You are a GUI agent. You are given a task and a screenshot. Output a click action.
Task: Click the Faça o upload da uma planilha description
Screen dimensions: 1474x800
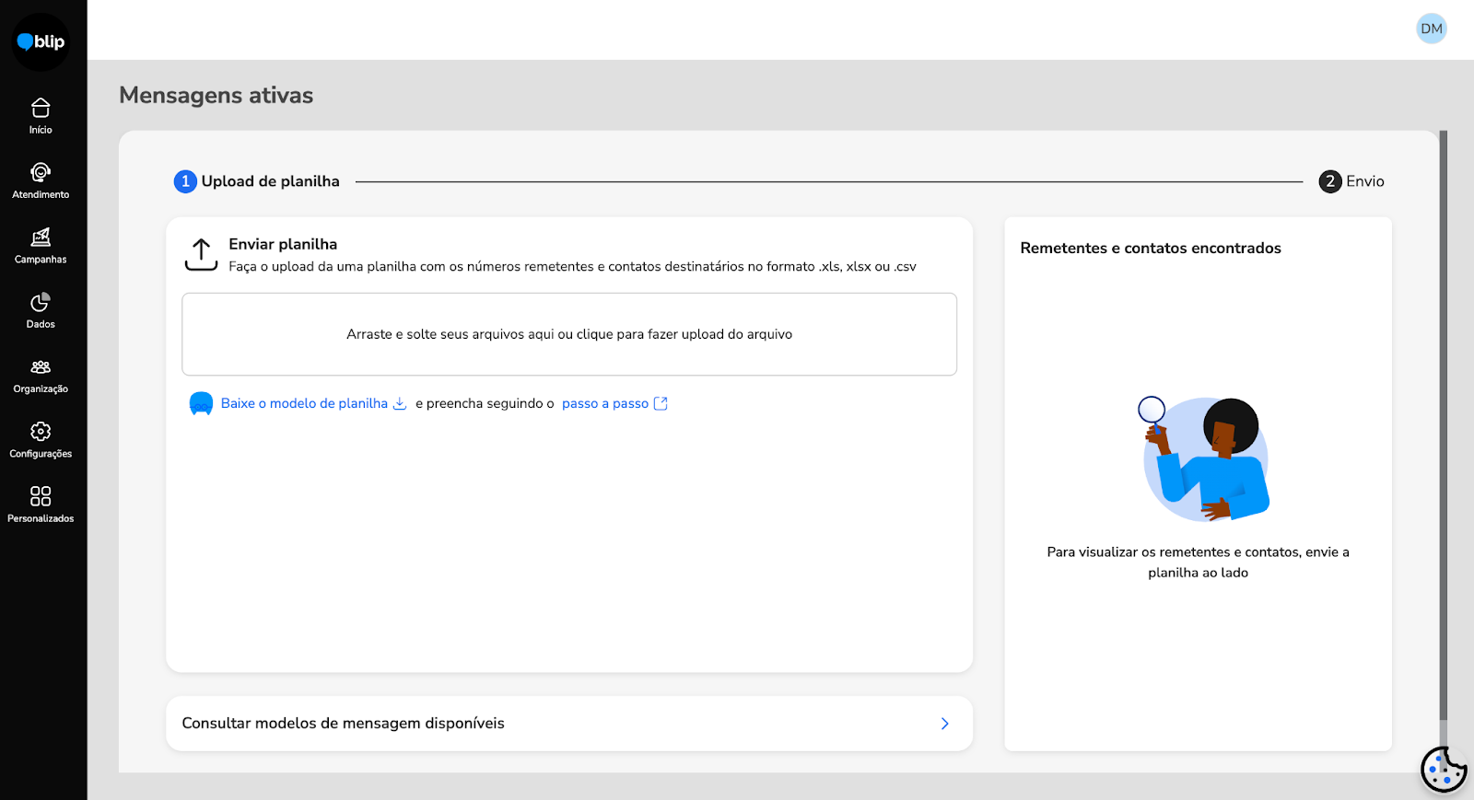pyautogui.click(x=572, y=266)
